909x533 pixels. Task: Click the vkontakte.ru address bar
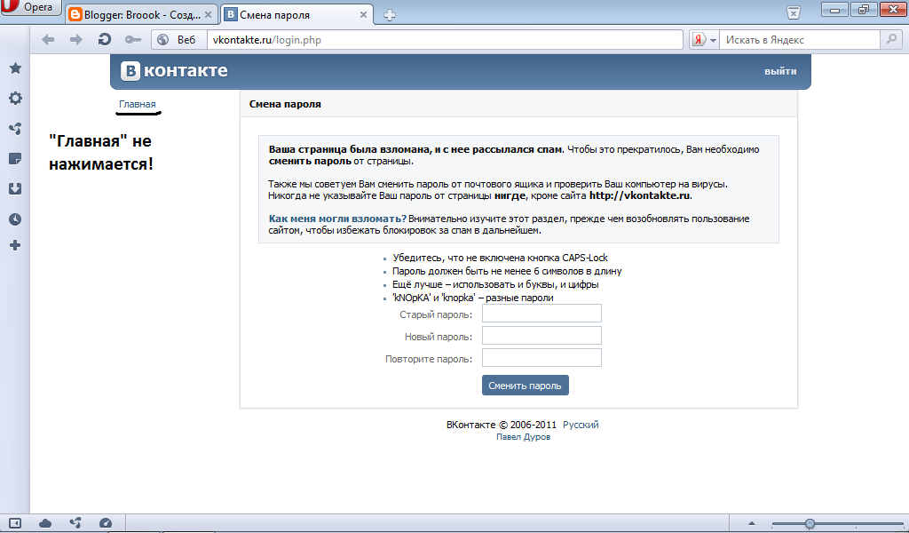coord(445,39)
